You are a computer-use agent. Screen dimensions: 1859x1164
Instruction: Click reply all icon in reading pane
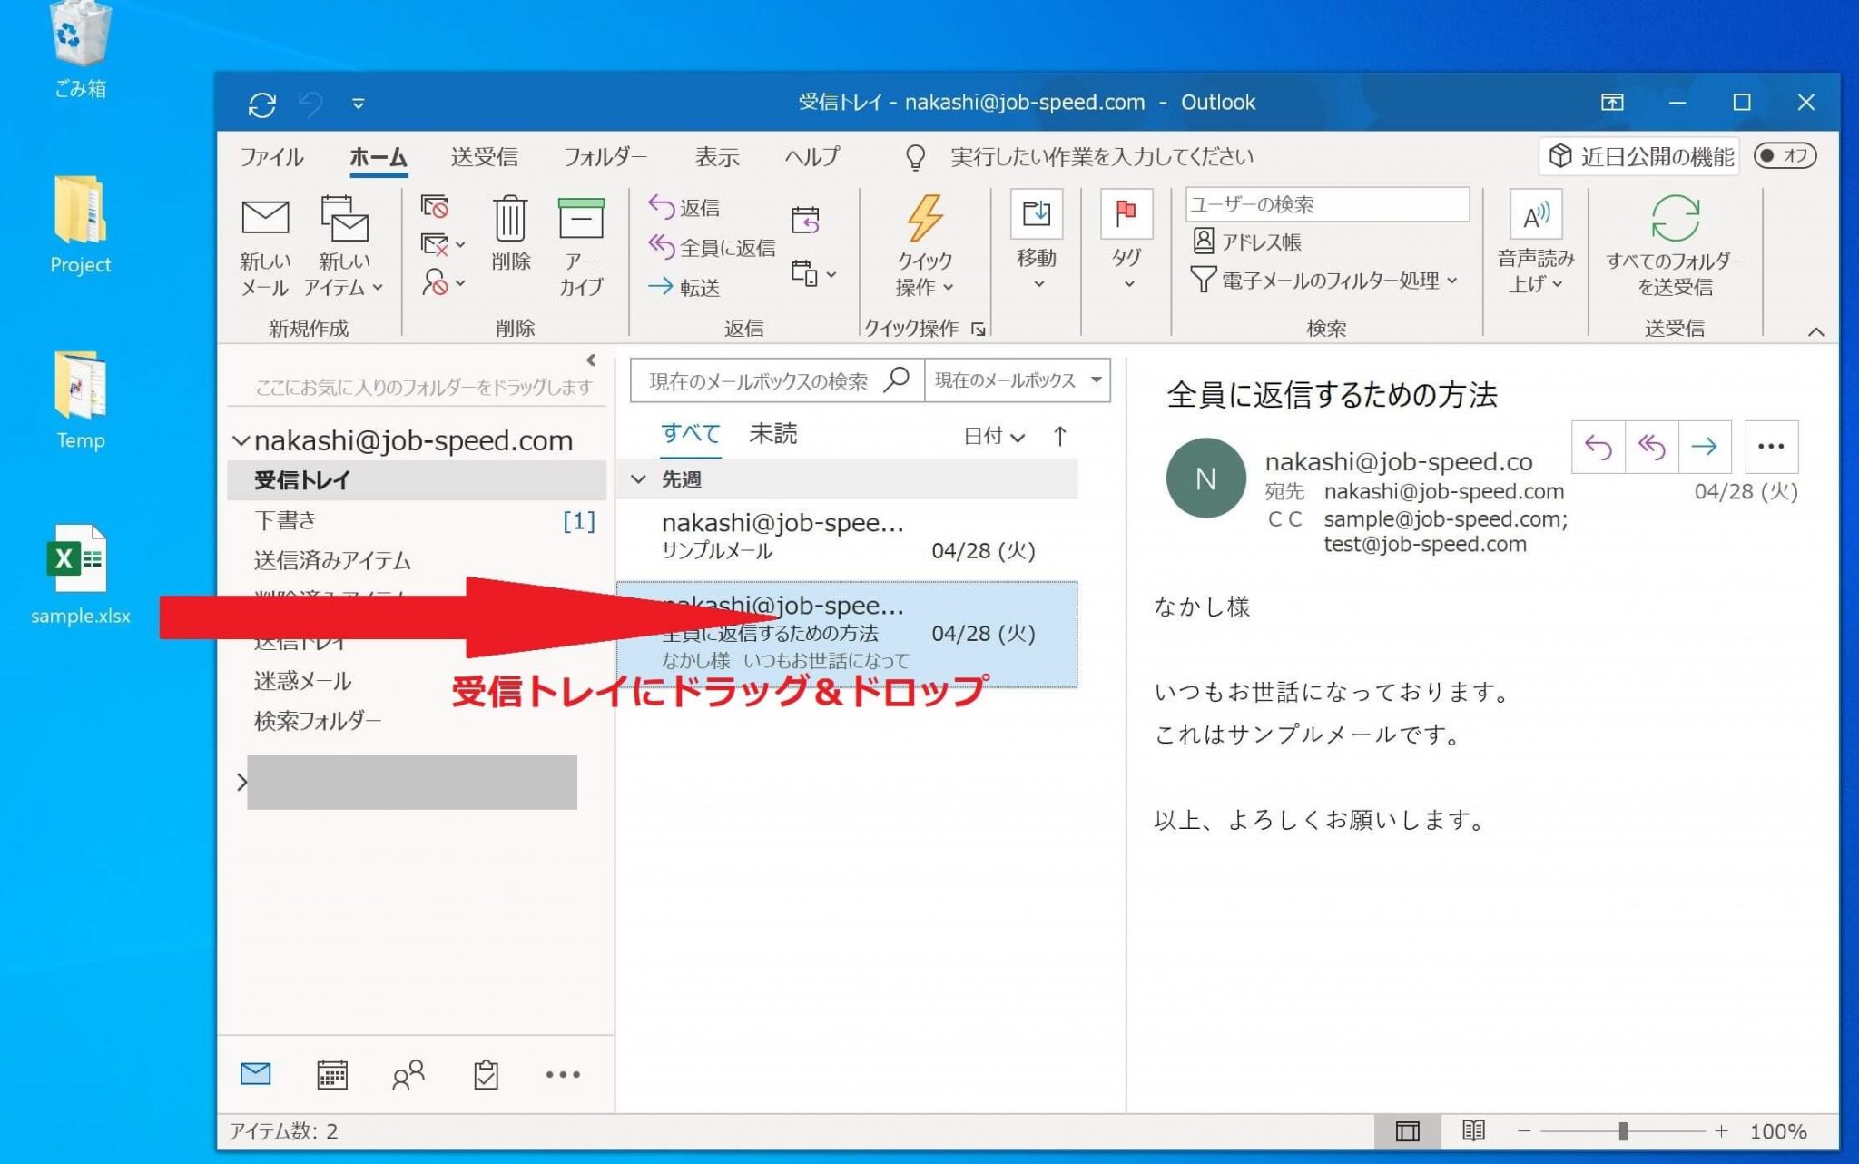pos(1652,447)
